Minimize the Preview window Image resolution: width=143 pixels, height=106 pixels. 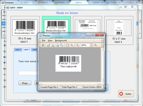88,35
